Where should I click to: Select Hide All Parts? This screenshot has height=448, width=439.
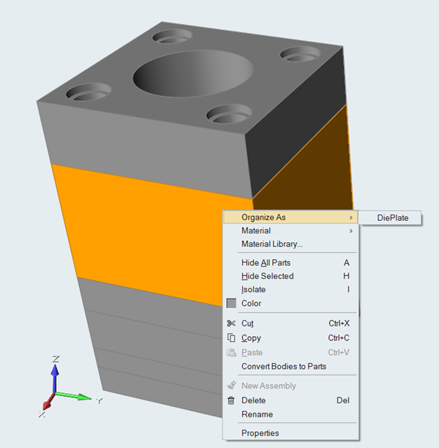coord(266,263)
